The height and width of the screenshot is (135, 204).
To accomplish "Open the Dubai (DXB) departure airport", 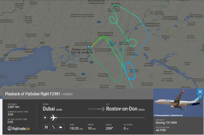I will 52,109.
